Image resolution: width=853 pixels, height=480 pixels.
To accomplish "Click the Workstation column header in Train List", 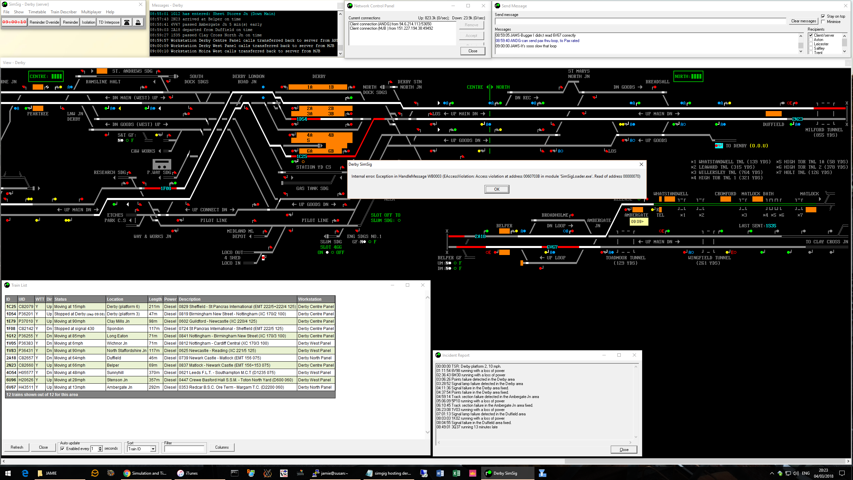I will pyautogui.click(x=316, y=299).
